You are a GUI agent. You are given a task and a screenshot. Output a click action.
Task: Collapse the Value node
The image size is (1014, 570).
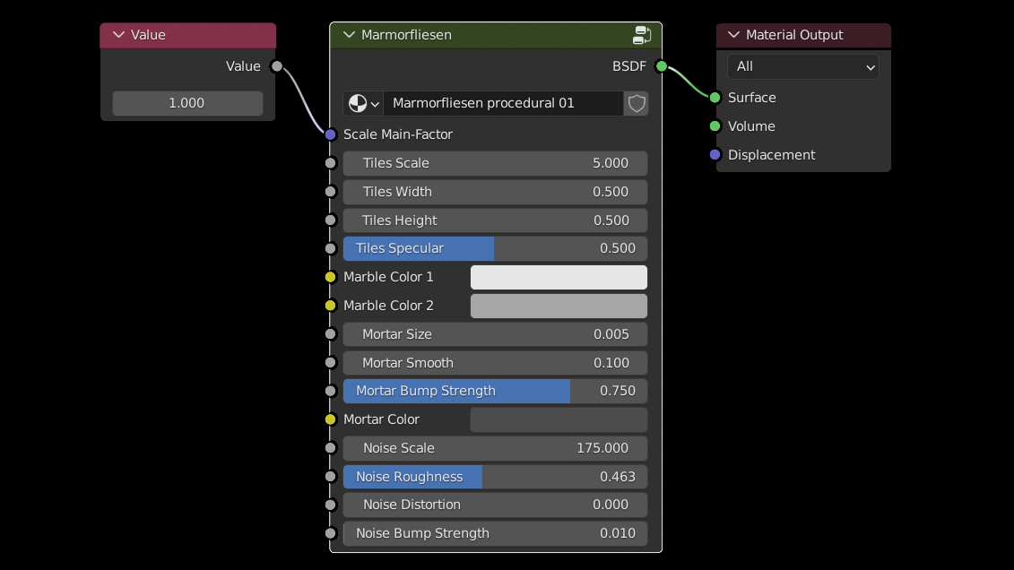(118, 35)
